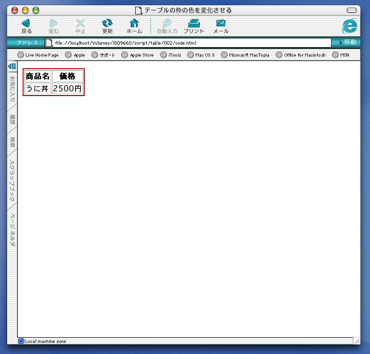Click the 戻る back arrow icon
Image resolution: width=370 pixels, height=354 pixels.
pos(26,23)
